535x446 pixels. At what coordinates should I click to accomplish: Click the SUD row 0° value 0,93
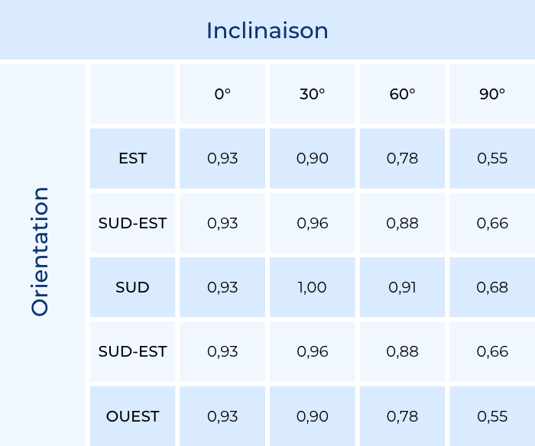222,288
